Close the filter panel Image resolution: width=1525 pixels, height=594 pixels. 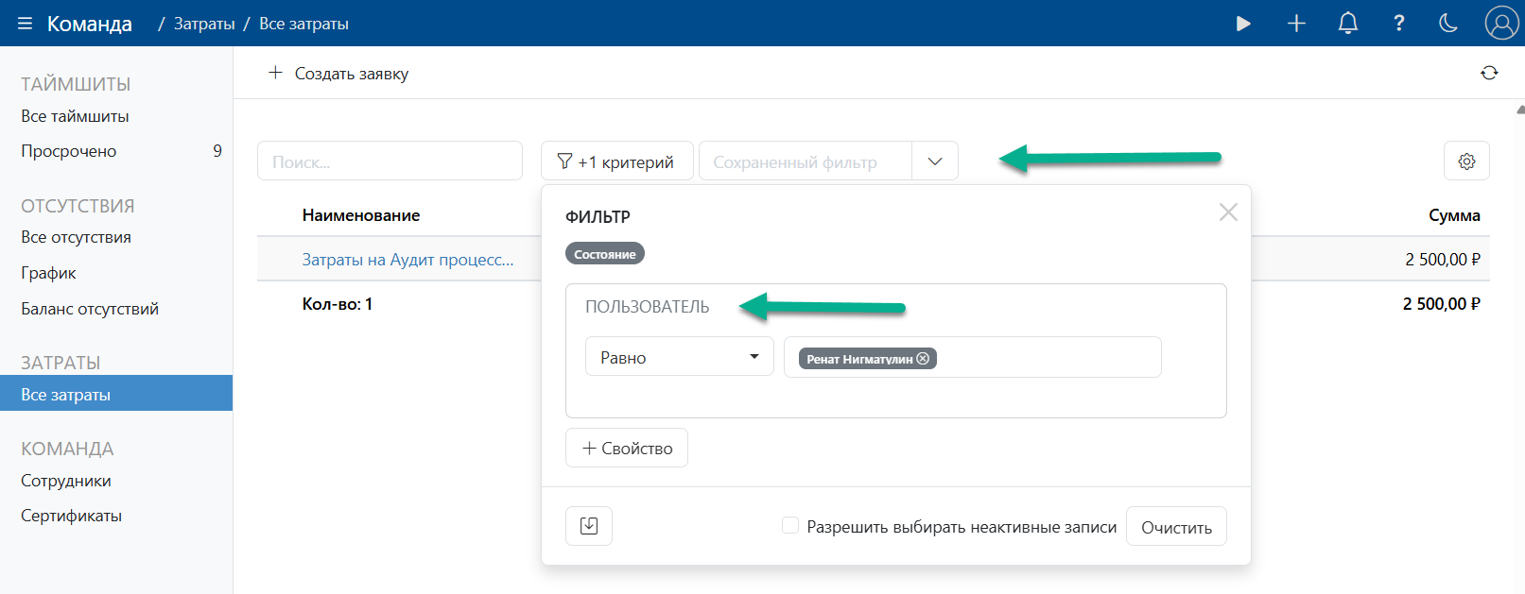pyautogui.click(x=1228, y=212)
